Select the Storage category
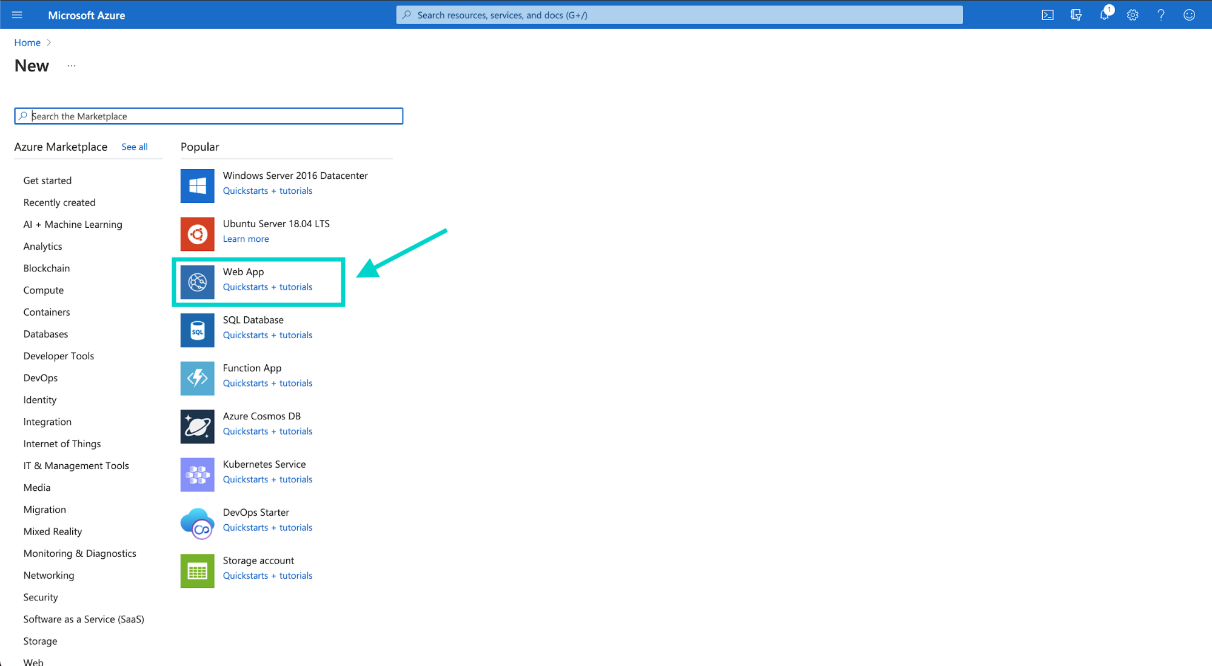The image size is (1212, 666). pos(40,641)
